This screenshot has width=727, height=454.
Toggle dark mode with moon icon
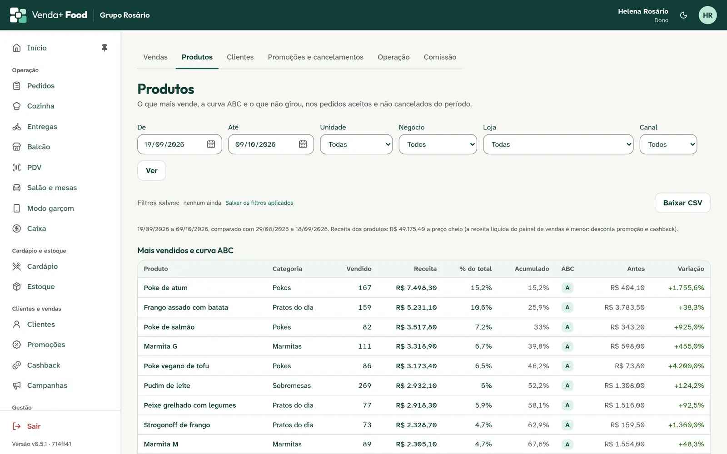tap(683, 15)
